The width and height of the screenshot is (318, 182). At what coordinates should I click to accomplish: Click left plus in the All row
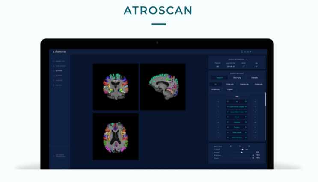(x=228, y=102)
